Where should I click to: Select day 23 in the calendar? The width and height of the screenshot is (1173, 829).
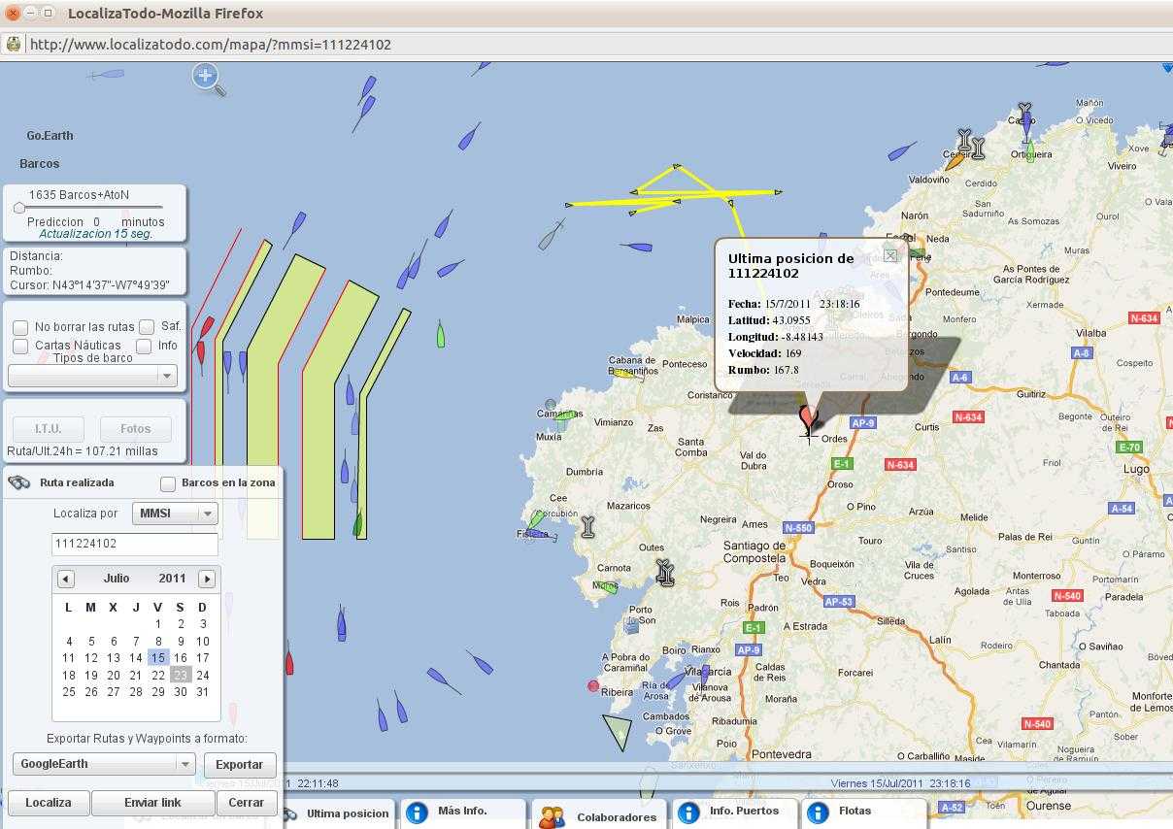pos(180,675)
